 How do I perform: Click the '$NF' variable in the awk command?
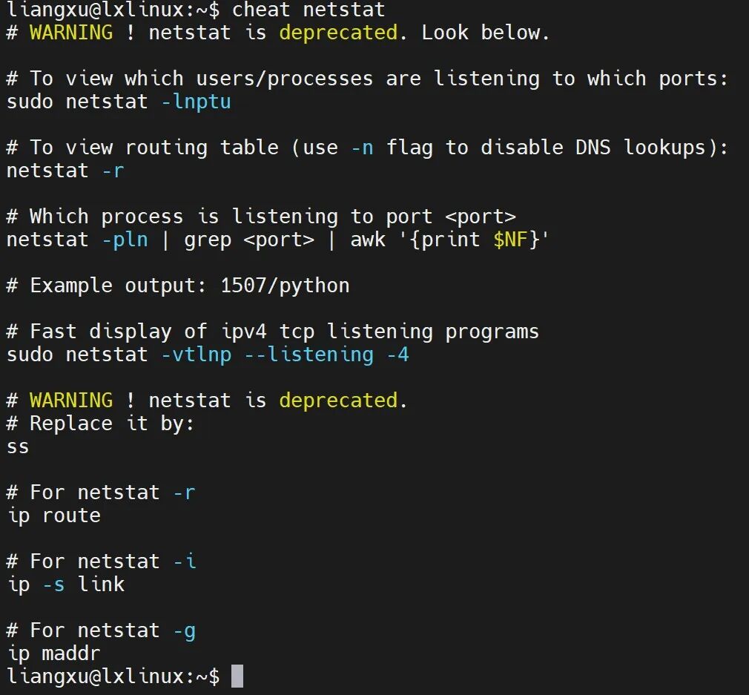coord(511,240)
